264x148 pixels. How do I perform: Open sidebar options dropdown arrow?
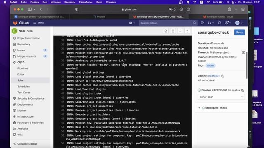coord(35,9)
